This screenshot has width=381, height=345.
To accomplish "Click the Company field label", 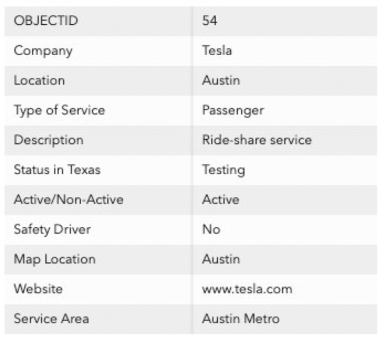I will (x=43, y=51).
